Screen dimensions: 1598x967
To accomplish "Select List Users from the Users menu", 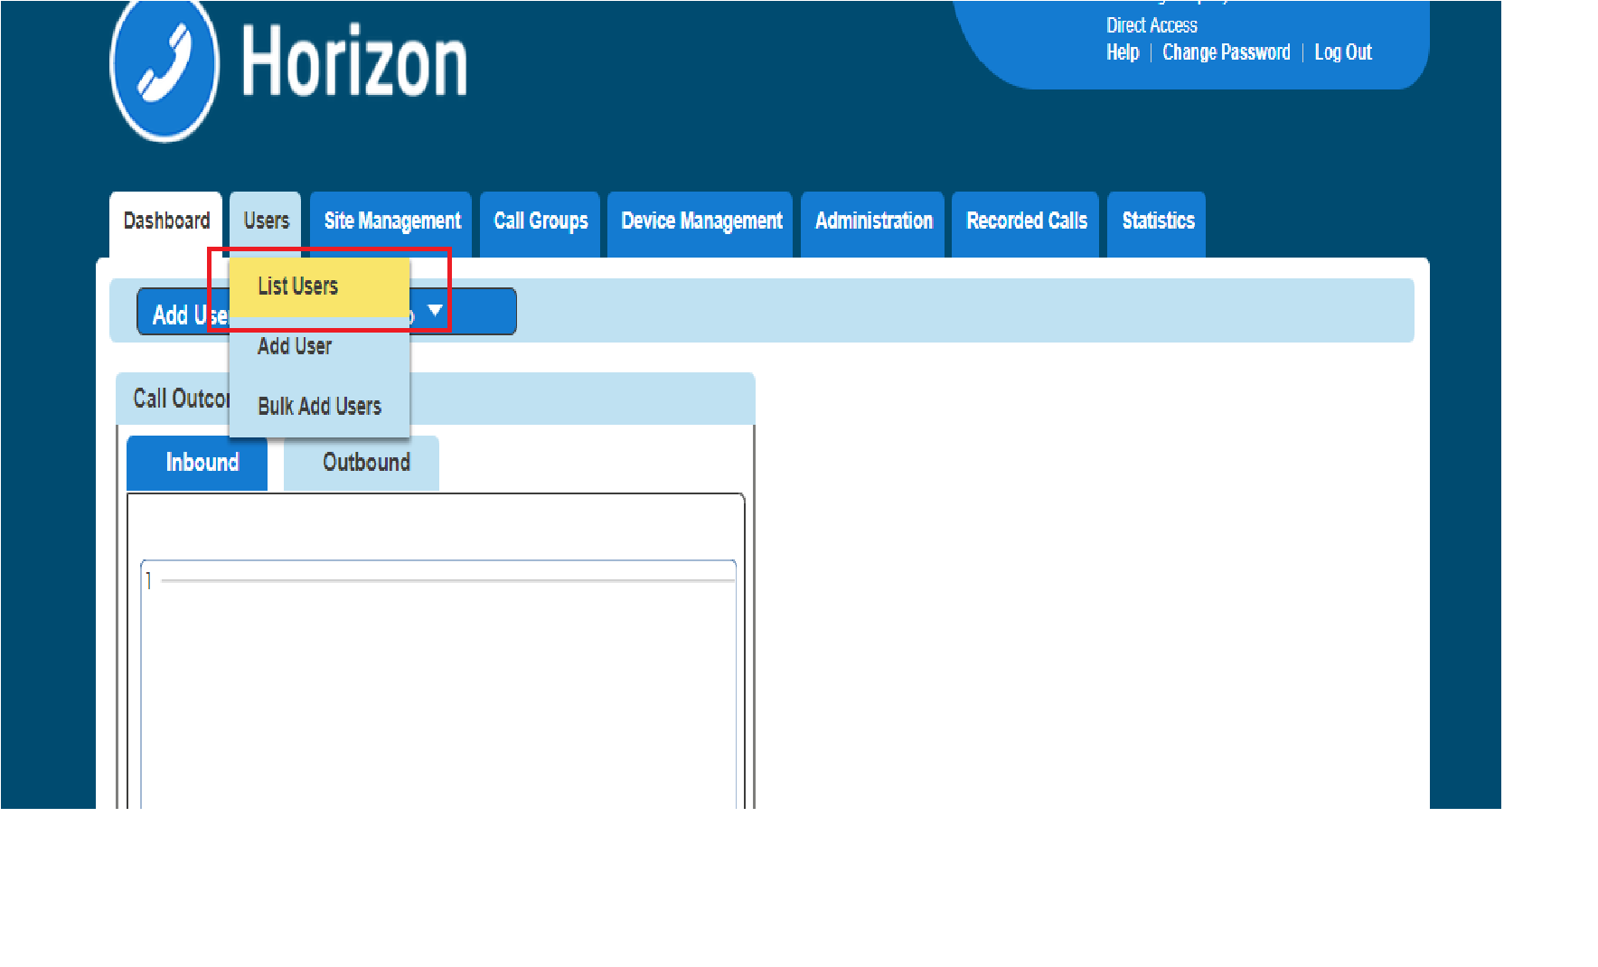I will tap(320, 287).
